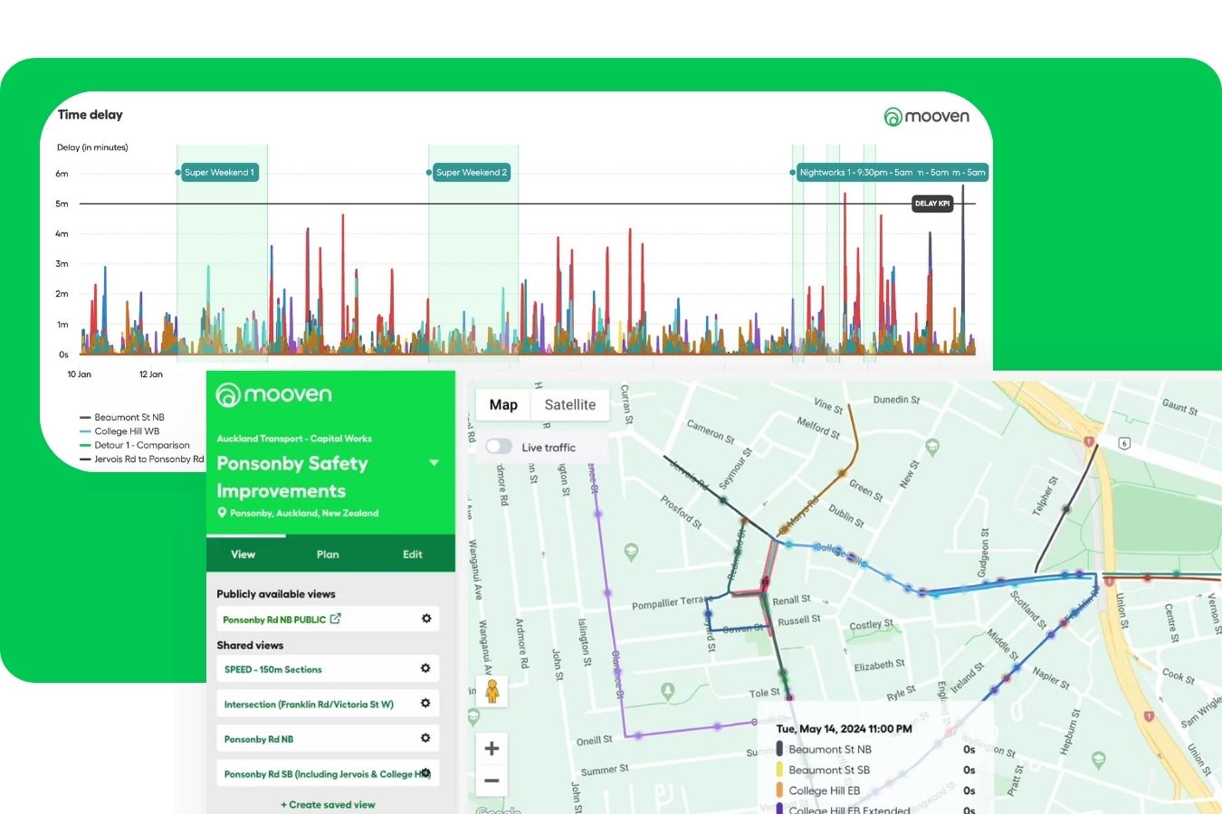1222x814 pixels.
Task: Zoom out the map with minus button
Action: pyautogui.click(x=492, y=781)
